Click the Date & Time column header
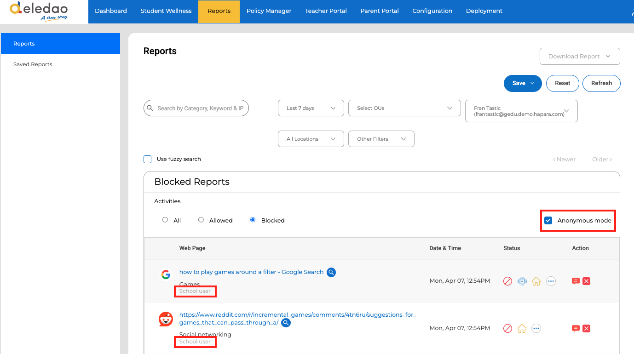 click(x=445, y=248)
